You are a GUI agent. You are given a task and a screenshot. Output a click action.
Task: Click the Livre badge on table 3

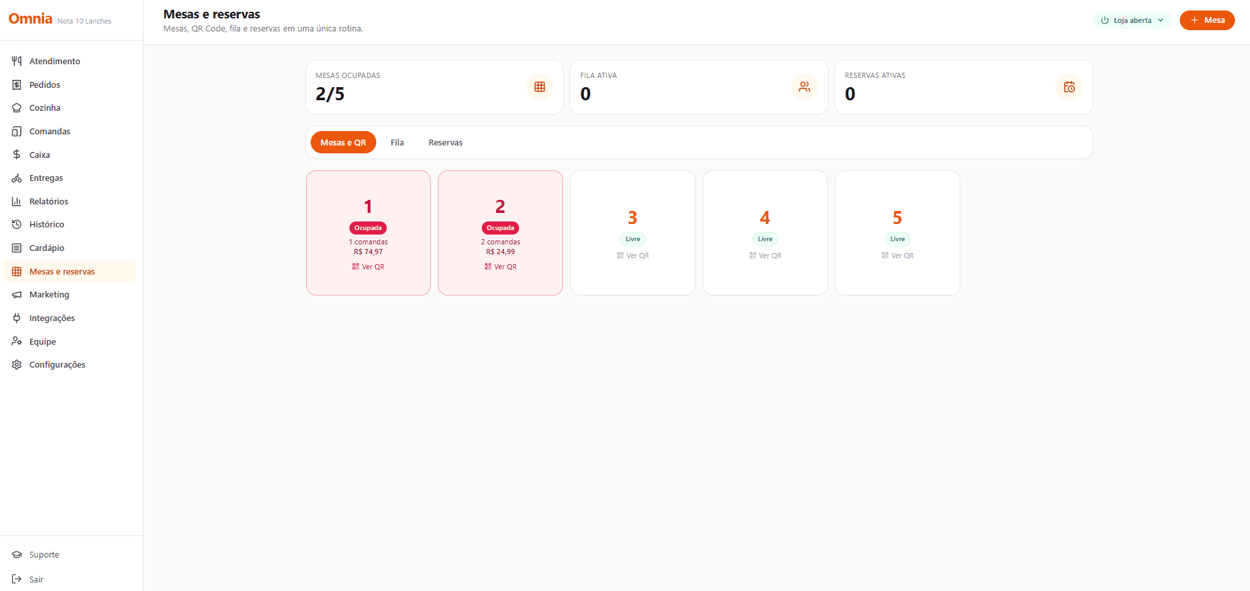pyautogui.click(x=633, y=239)
